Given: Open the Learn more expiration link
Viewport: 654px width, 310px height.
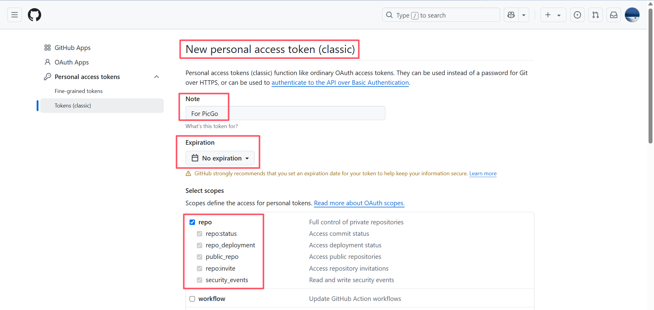Looking at the screenshot, I should pyautogui.click(x=483, y=173).
